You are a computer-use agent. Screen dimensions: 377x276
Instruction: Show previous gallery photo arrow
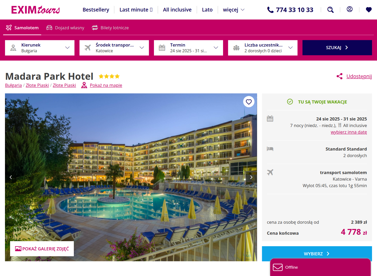pyautogui.click(x=11, y=177)
